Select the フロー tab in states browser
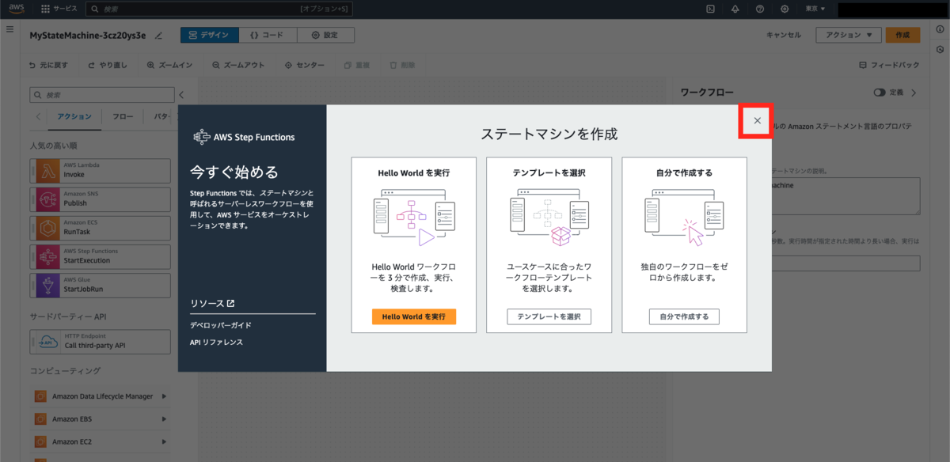 [123, 116]
